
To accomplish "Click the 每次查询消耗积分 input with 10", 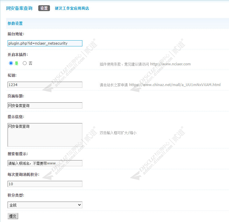I will pyautogui.click(x=45, y=184).
